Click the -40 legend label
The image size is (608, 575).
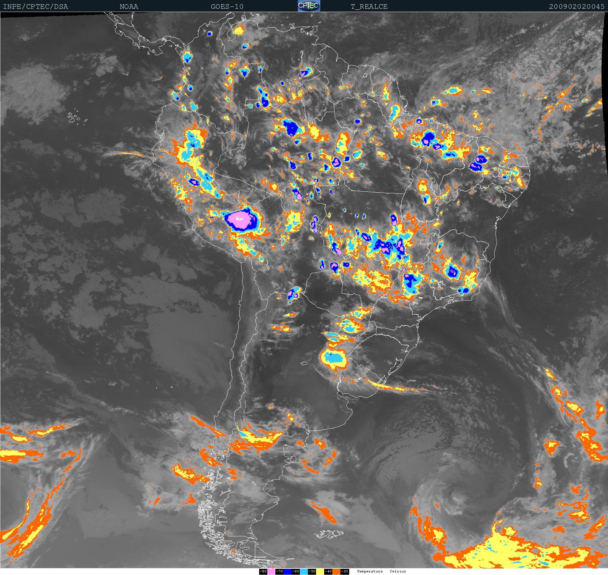328,571
